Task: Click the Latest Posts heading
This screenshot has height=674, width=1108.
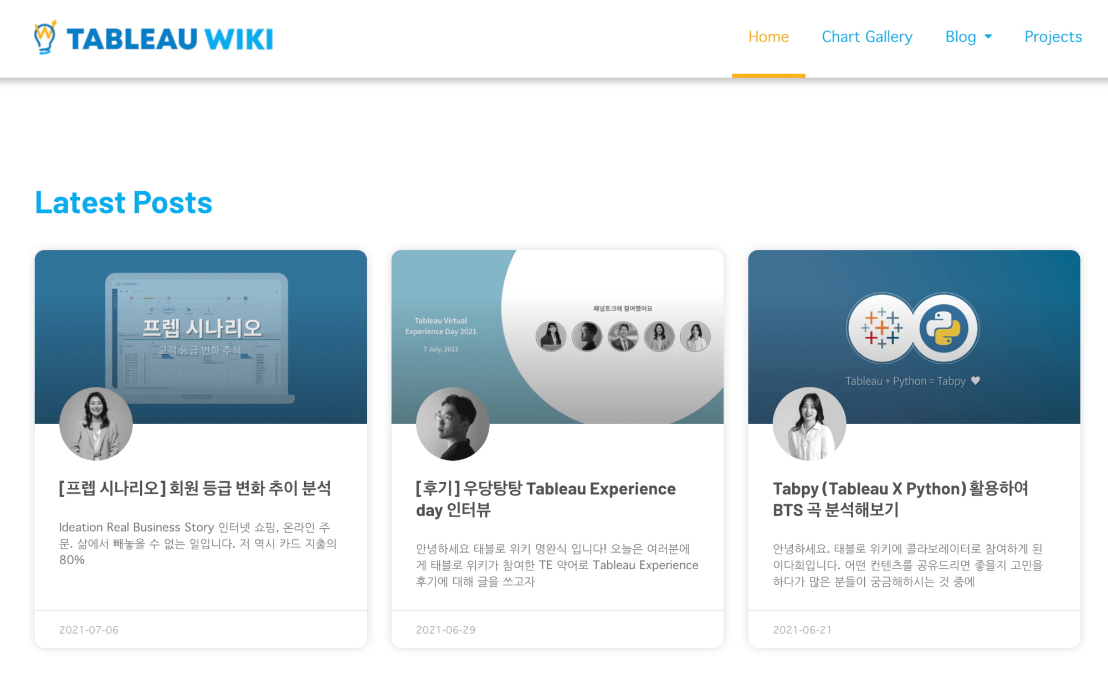Action: coord(124,203)
